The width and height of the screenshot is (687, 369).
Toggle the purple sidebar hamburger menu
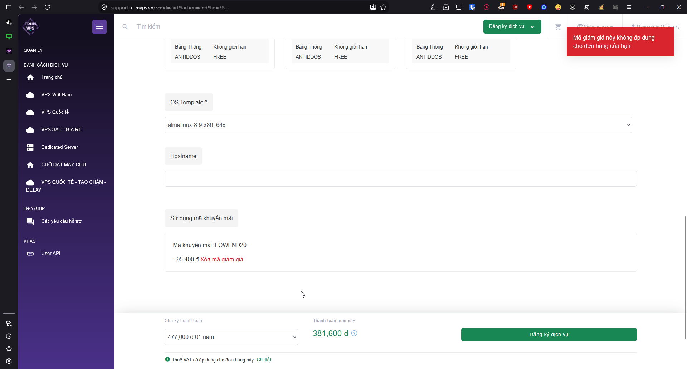[x=99, y=27]
